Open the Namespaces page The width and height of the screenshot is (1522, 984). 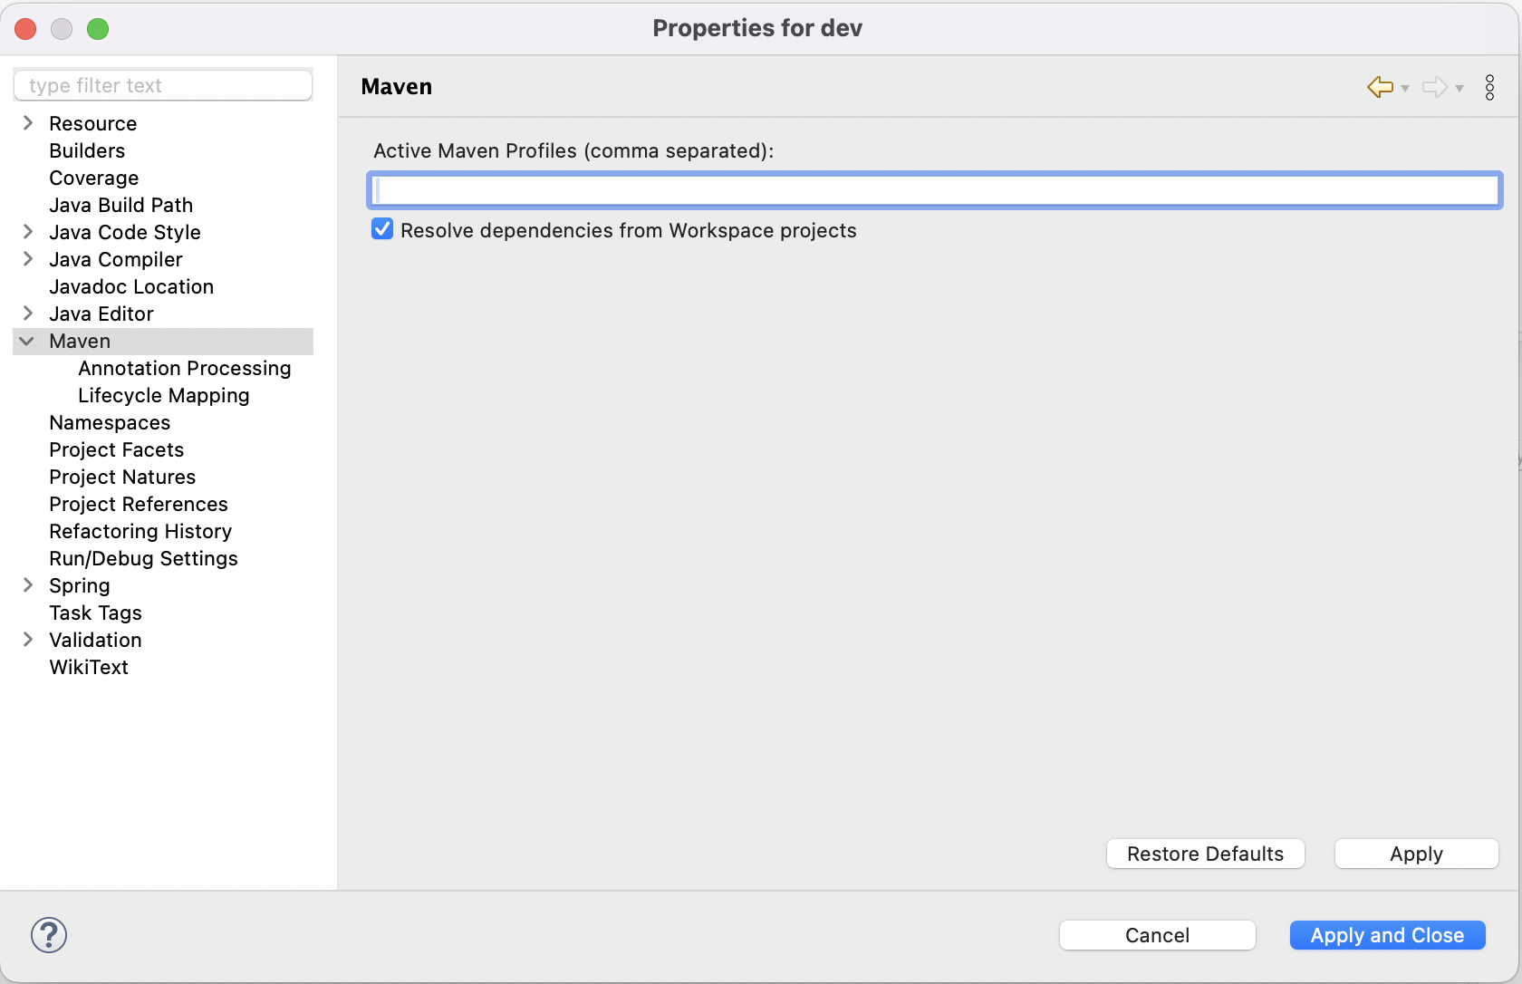pos(110,422)
